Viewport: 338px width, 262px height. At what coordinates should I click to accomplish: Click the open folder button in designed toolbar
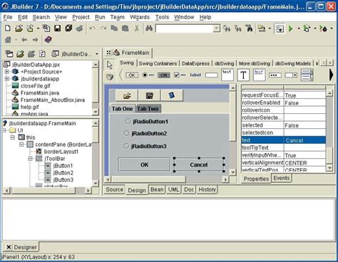127,95
